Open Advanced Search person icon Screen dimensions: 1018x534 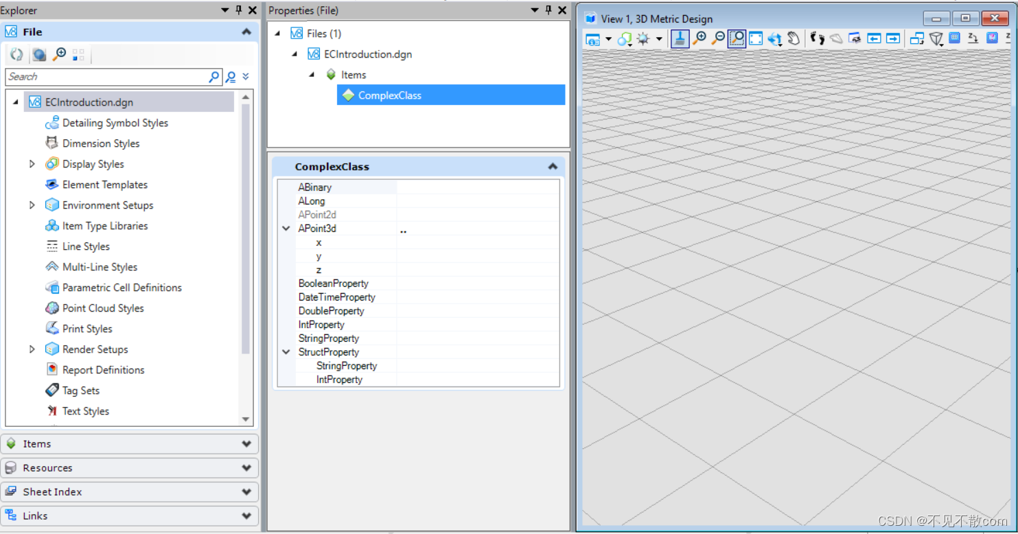231,77
